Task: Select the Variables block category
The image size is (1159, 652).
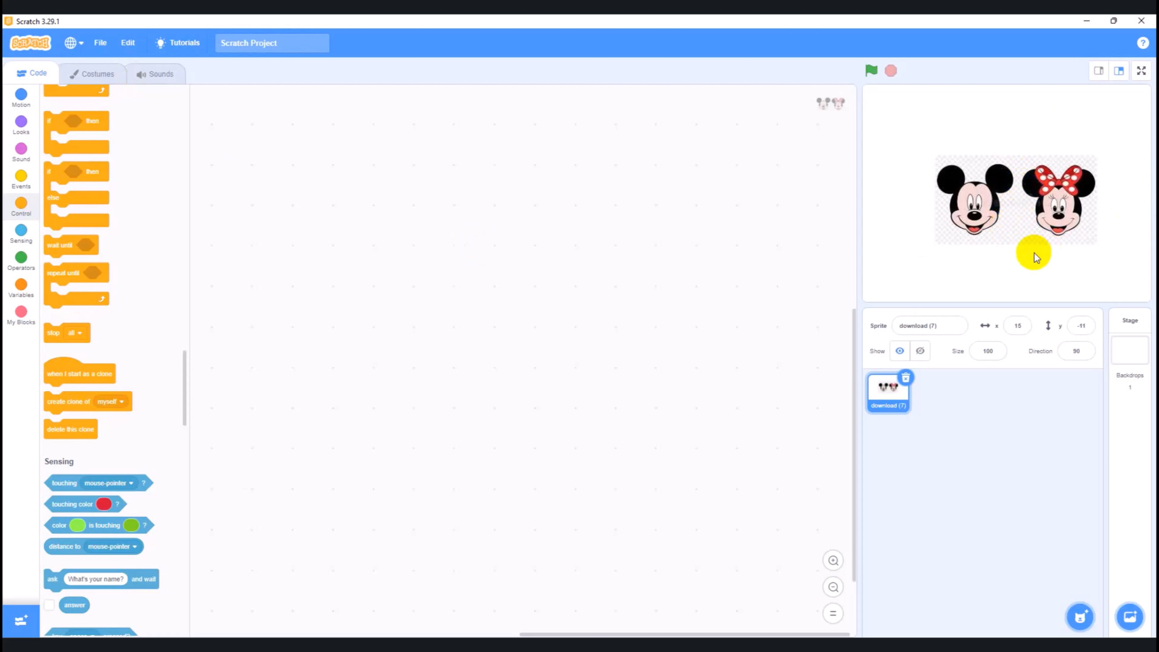Action: pos(21,288)
